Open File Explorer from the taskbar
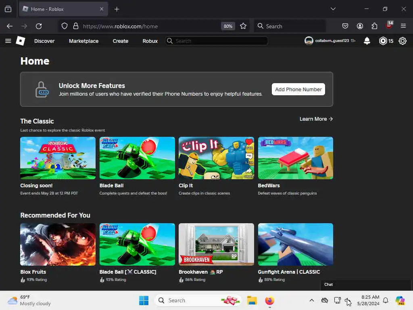The image size is (413, 310). 252,300
